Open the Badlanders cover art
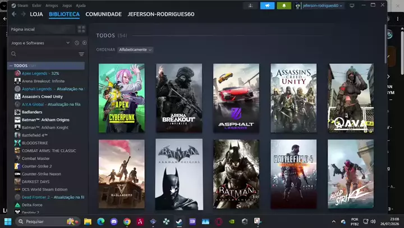 (x=122, y=174)
